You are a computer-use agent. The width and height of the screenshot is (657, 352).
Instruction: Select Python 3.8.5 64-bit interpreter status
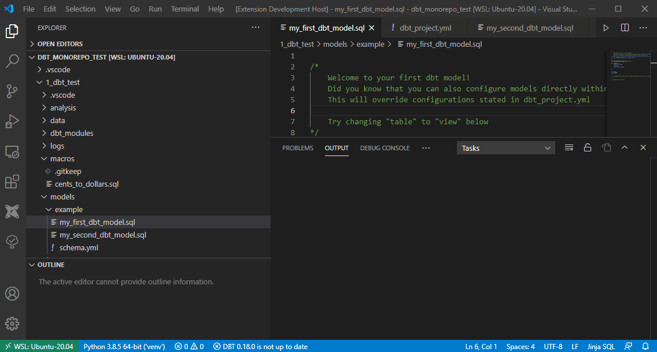pos(124,347)
